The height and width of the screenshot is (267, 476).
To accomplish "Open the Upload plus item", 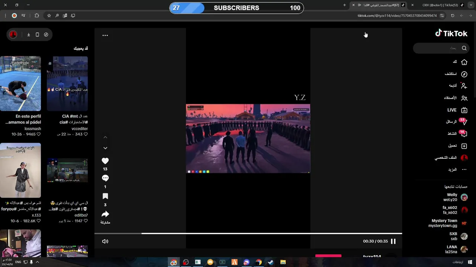I will tap(458, 146).
